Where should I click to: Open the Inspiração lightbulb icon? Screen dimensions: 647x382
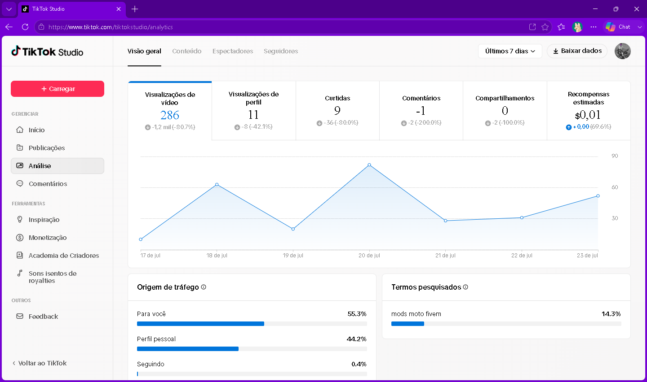click(x=20, y=220)
